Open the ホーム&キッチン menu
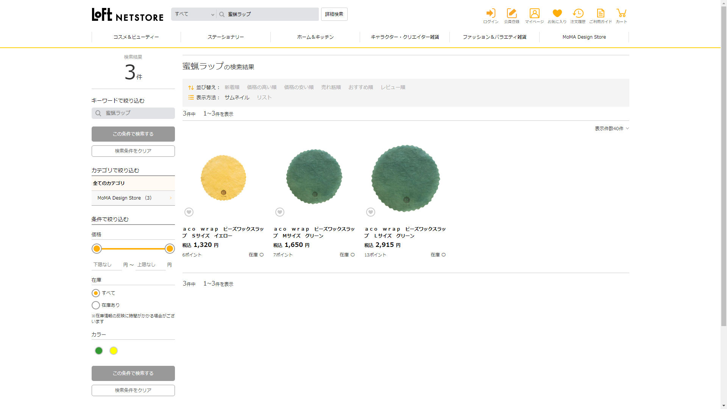 click(315, 37)
